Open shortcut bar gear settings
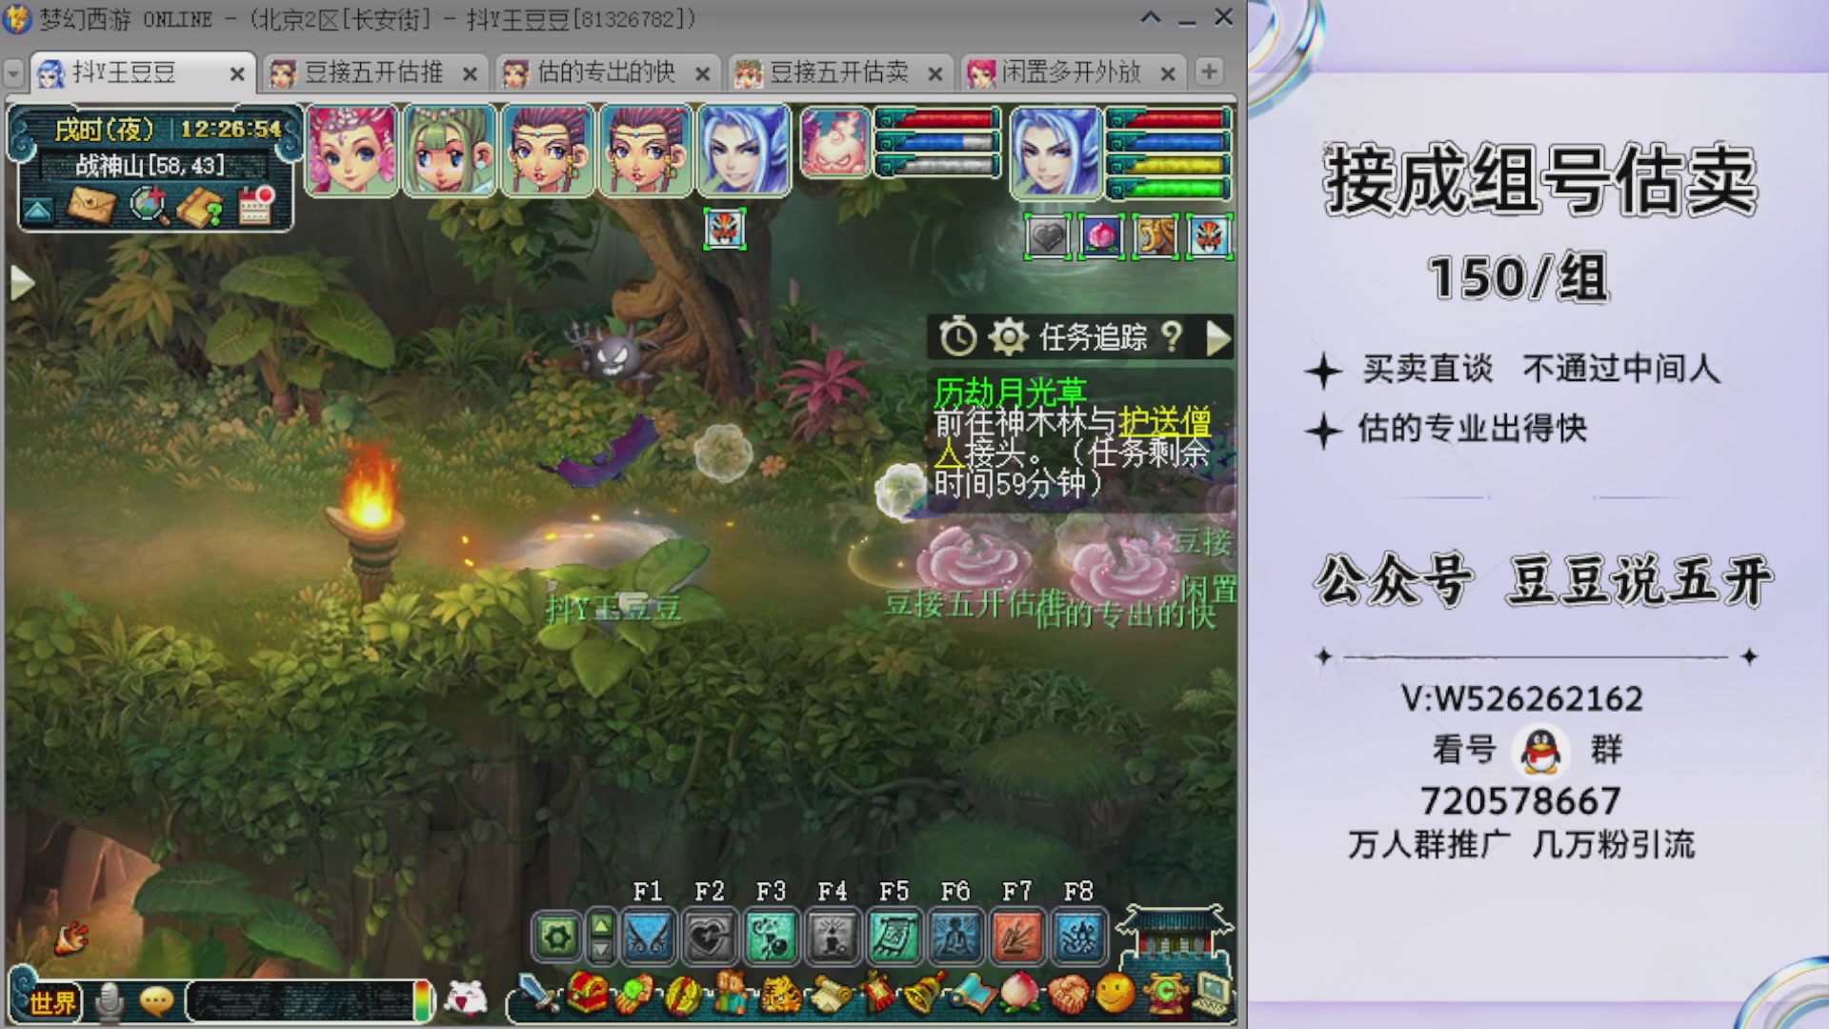The height and width of the screenshot is (1029, 1829). pyautogui.click(x=557, y=938)
